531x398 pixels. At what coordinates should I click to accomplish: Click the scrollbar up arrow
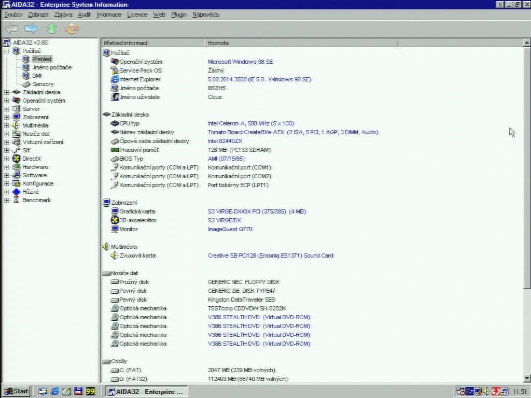(x=526, y=42)
